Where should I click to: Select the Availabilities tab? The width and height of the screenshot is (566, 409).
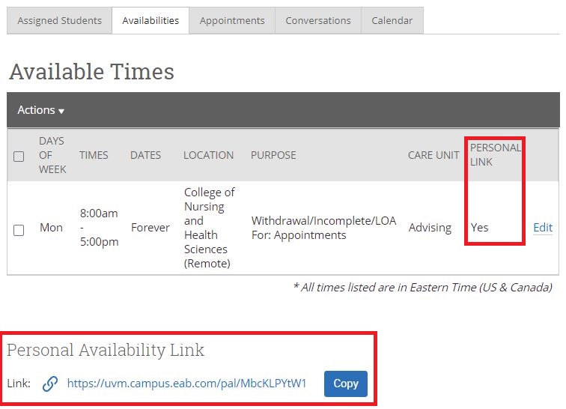point(150,20)
